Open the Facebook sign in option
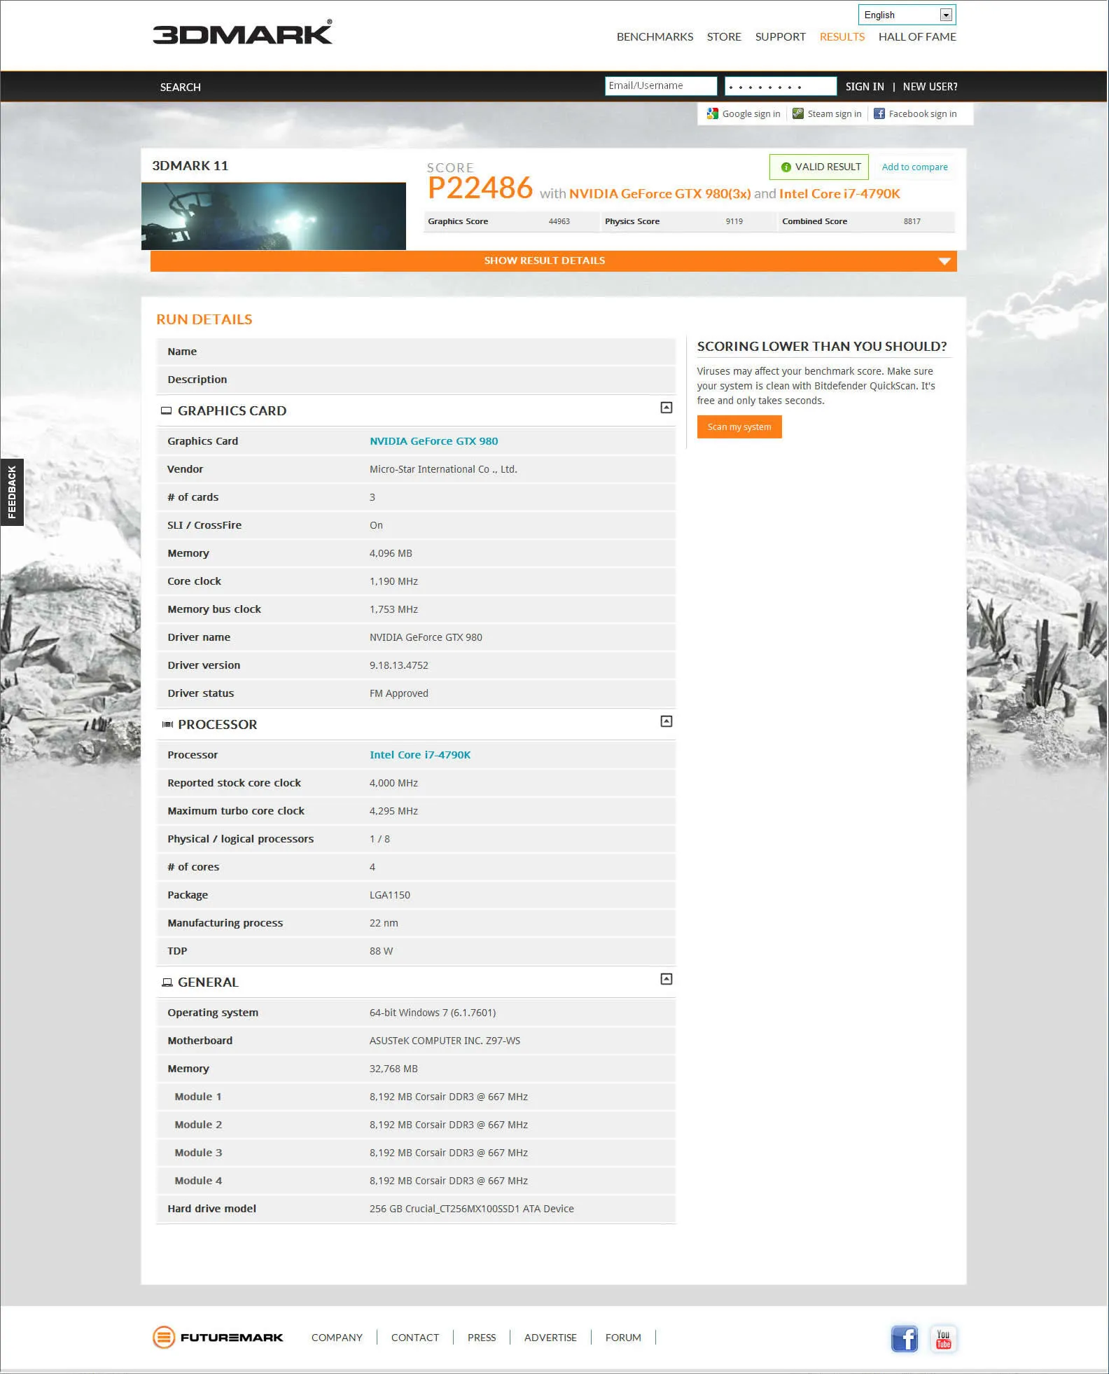 (x=915, y=113)
